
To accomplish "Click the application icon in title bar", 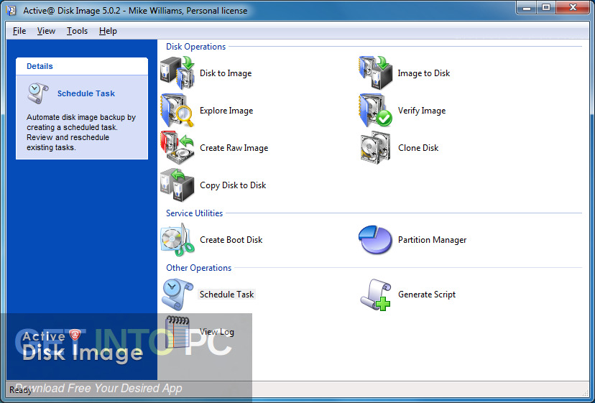I will pos(11,10).
